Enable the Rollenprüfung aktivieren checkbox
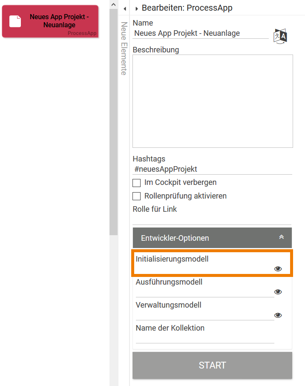This screenshot has height=386, width=305. [x=137, y=196]
